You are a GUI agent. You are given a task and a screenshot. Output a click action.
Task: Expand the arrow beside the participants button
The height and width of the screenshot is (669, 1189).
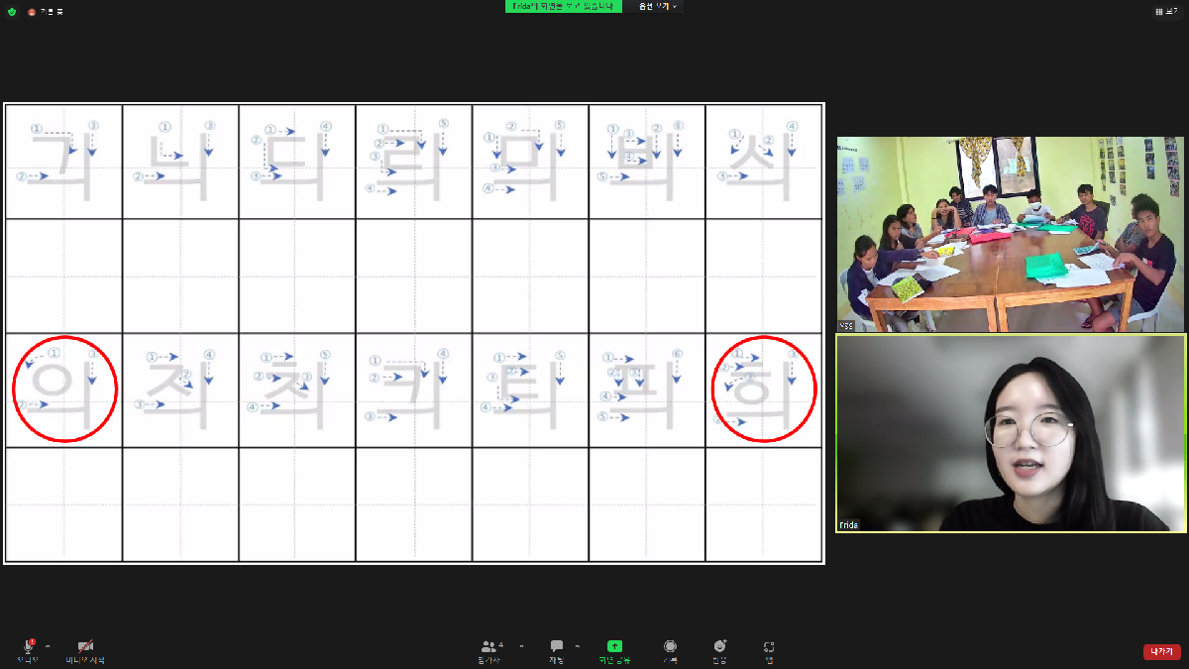(522, 645)
